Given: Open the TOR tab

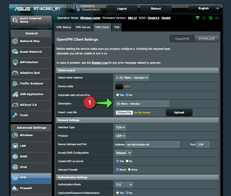Looking at the screenshot, I should pyautogui.click(x=116, y=27).
